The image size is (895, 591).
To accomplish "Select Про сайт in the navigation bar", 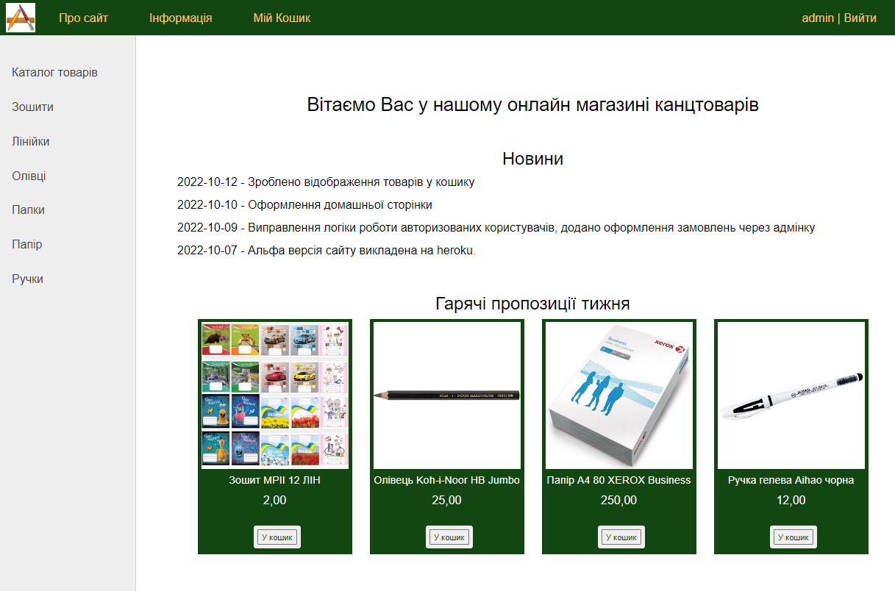I will point(84,18).
